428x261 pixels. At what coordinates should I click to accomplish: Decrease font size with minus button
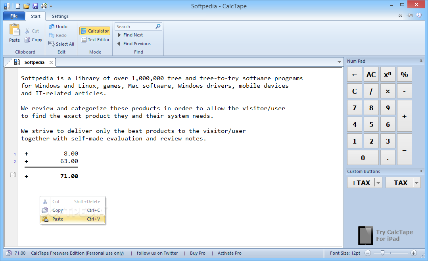coord(368,253)
